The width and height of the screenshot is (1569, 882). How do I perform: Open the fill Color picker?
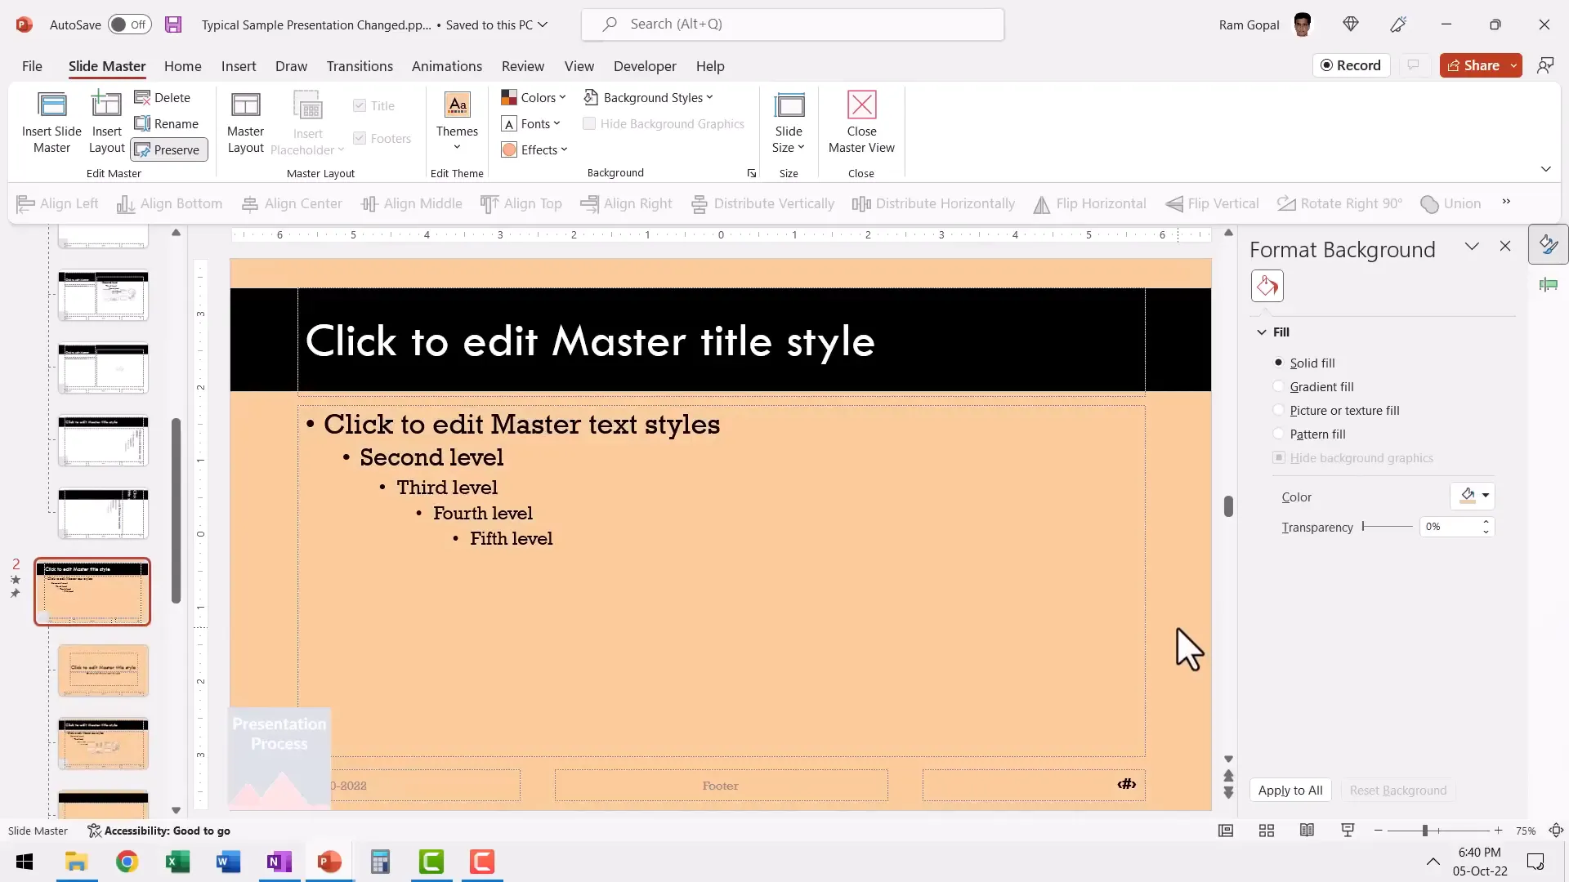[x=1472, y=496]
